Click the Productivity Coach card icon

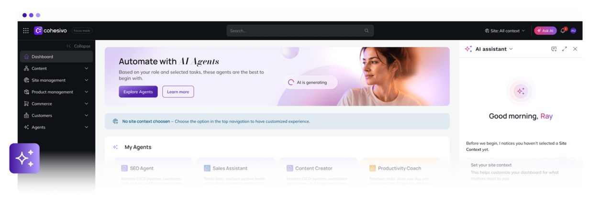pyautogui.click(x=372, y=168)
